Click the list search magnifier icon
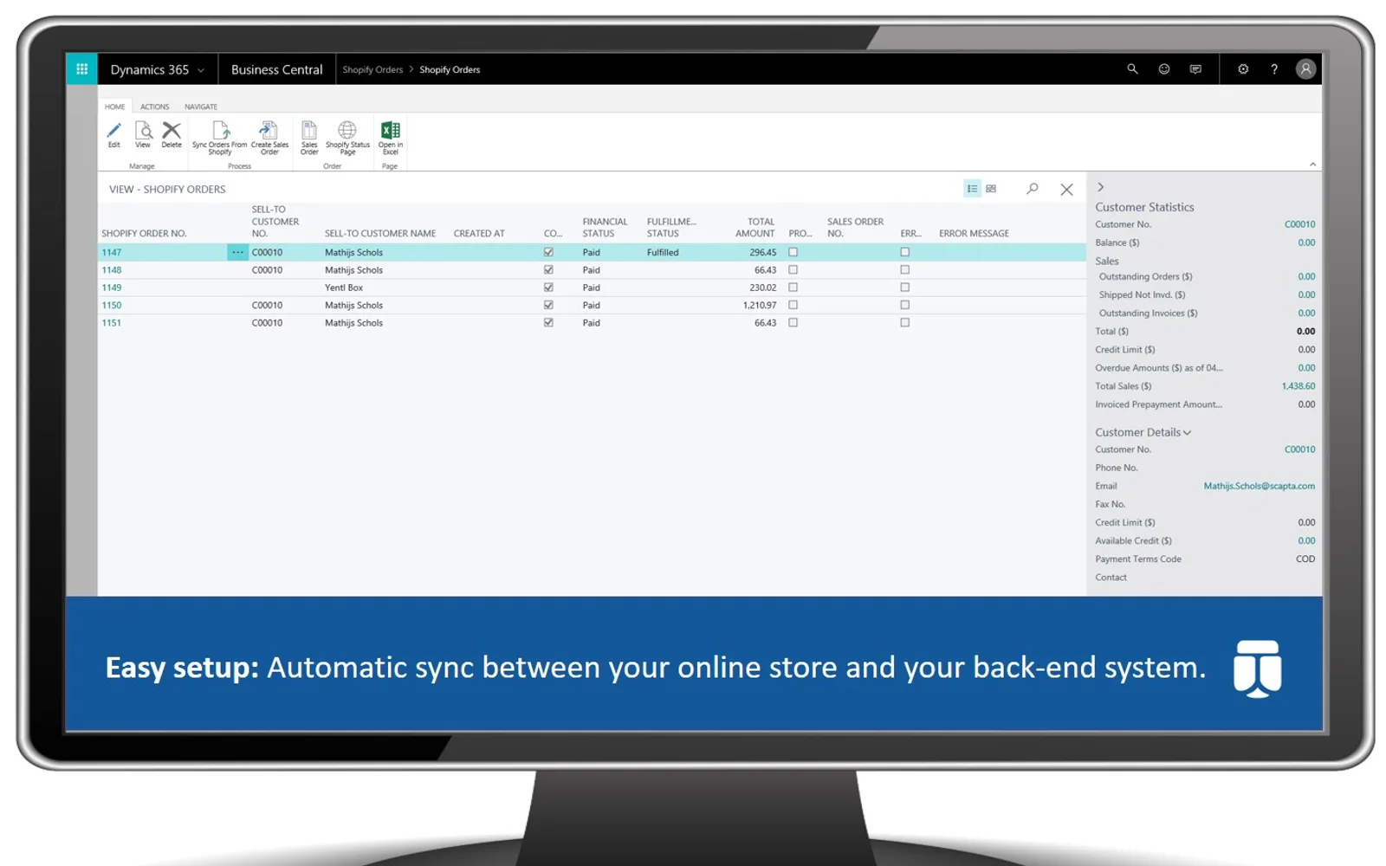Image resolution: width=1386 pixels, height=866 pixels. [1033, 189]
